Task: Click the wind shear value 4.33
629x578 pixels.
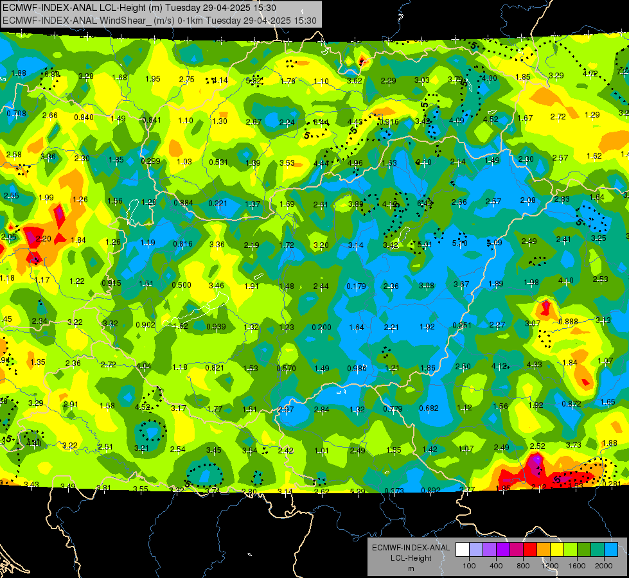Action: (534, 364)
